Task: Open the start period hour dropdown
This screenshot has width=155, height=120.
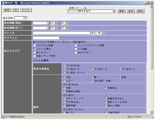Action: pos(56,23)
